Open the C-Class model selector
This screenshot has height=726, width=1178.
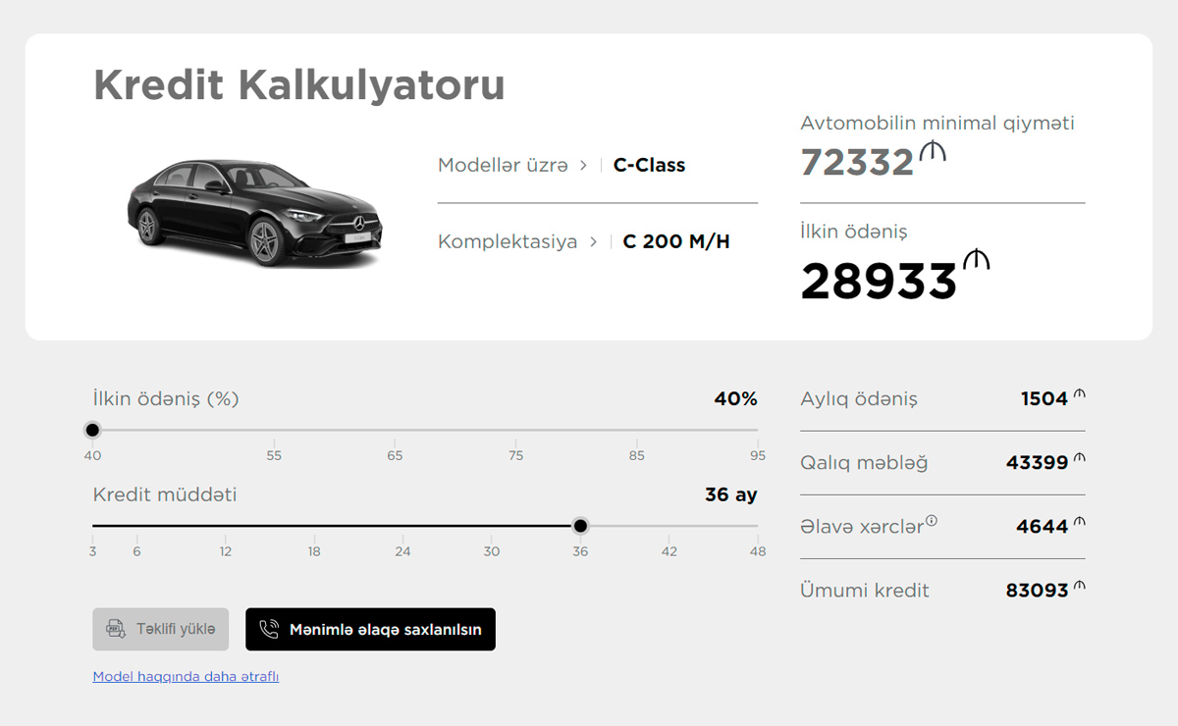pyautogui.click(x=649, y=165)
